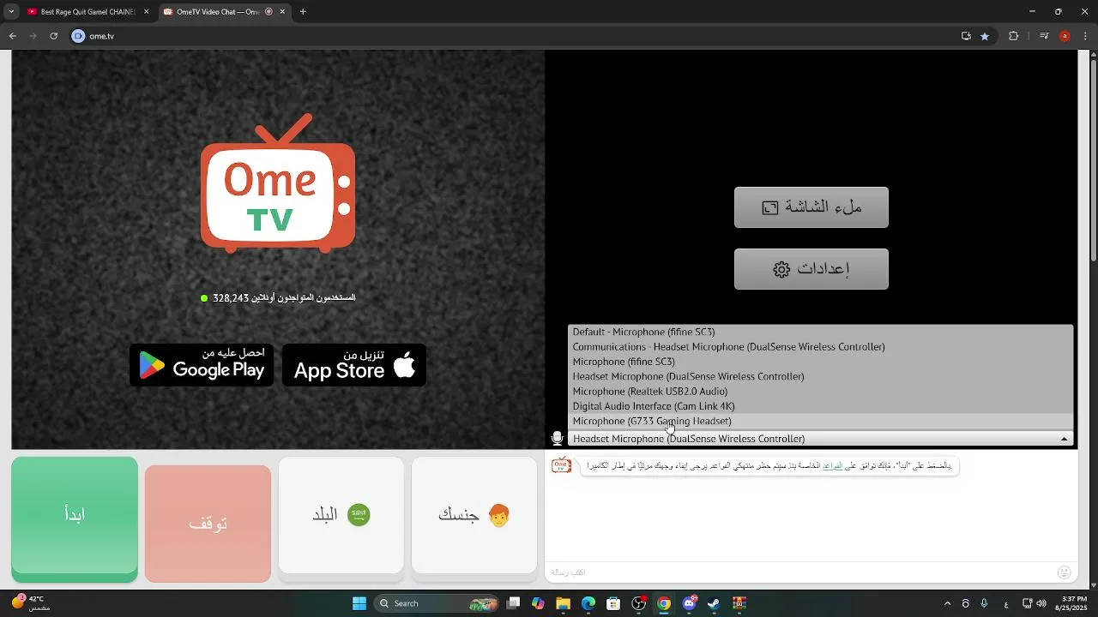Click the Arabic language indicator in tray
This screenshot has height=617, width=1098.
pos(1006,603)
